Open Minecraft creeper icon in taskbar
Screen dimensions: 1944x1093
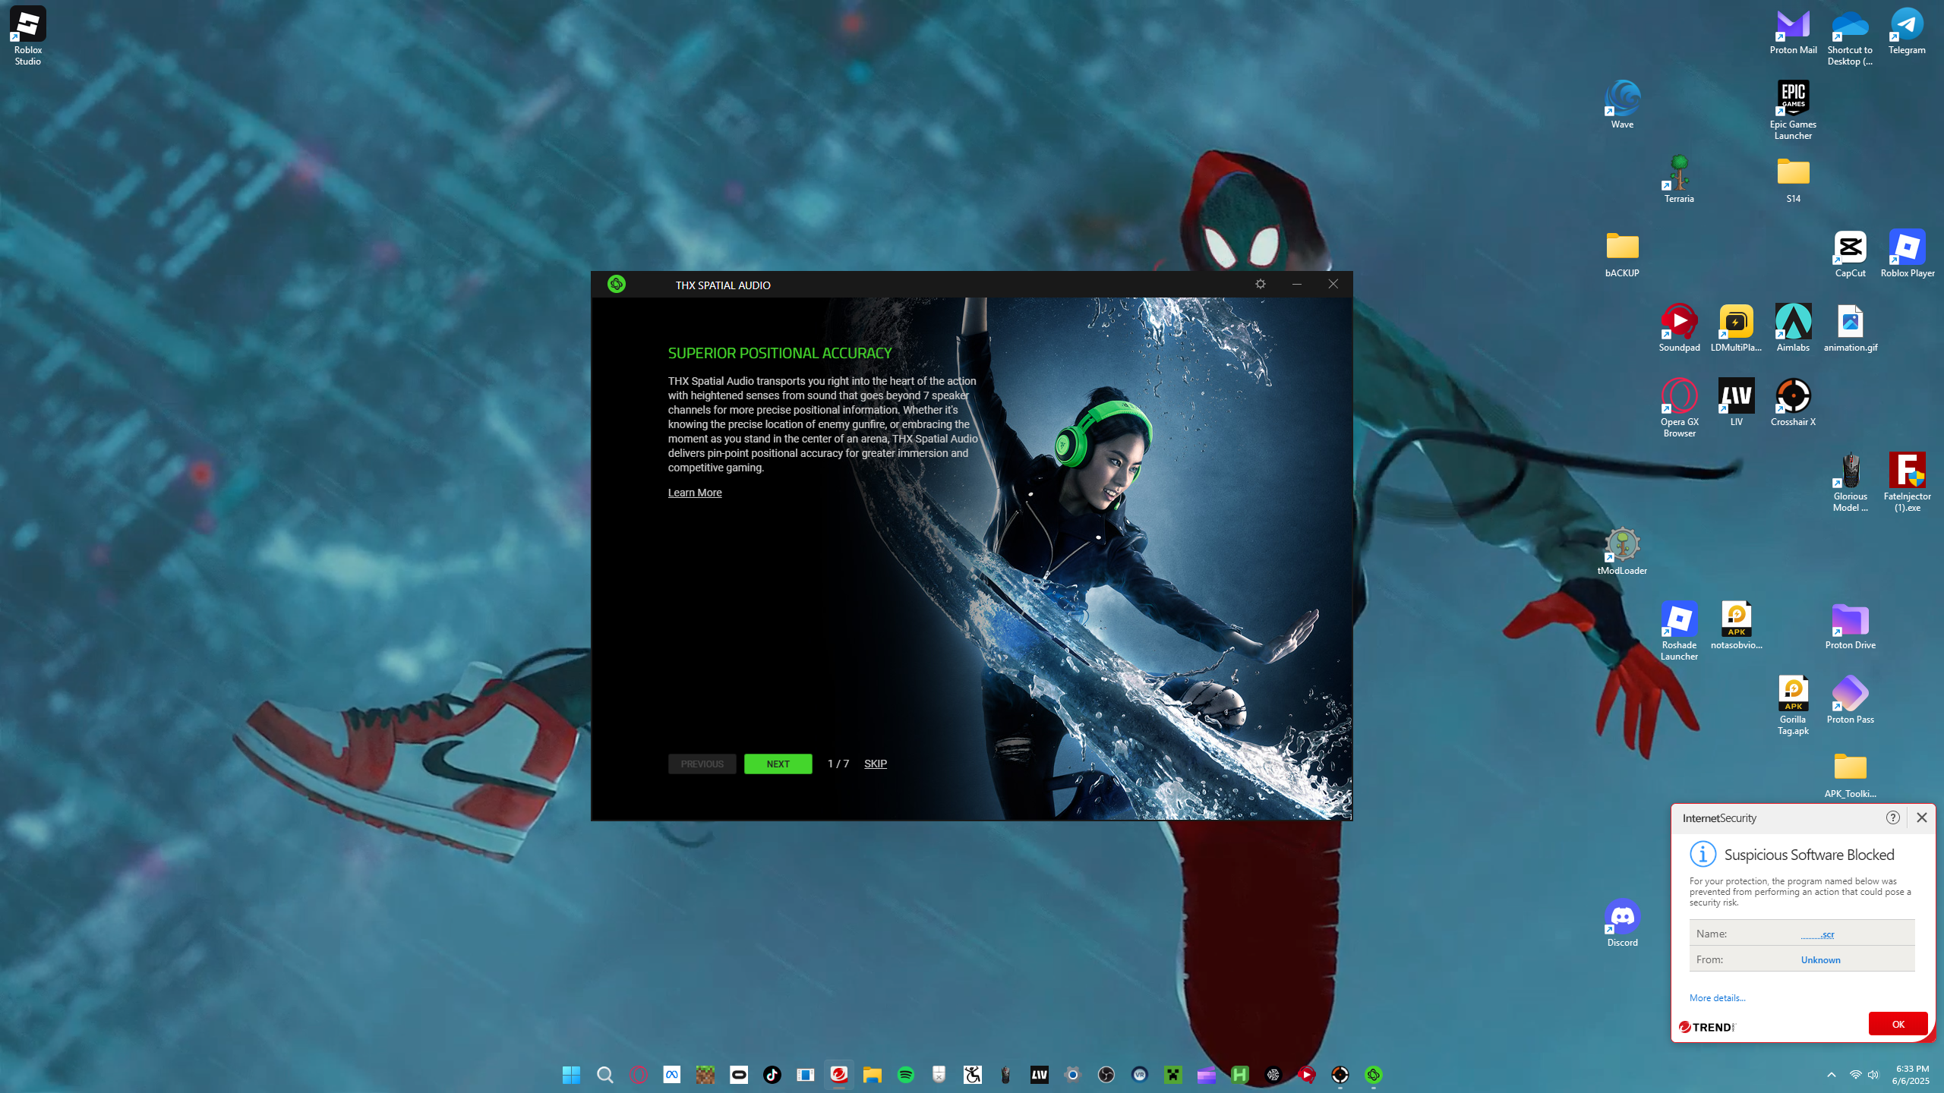[1172, 1075]
